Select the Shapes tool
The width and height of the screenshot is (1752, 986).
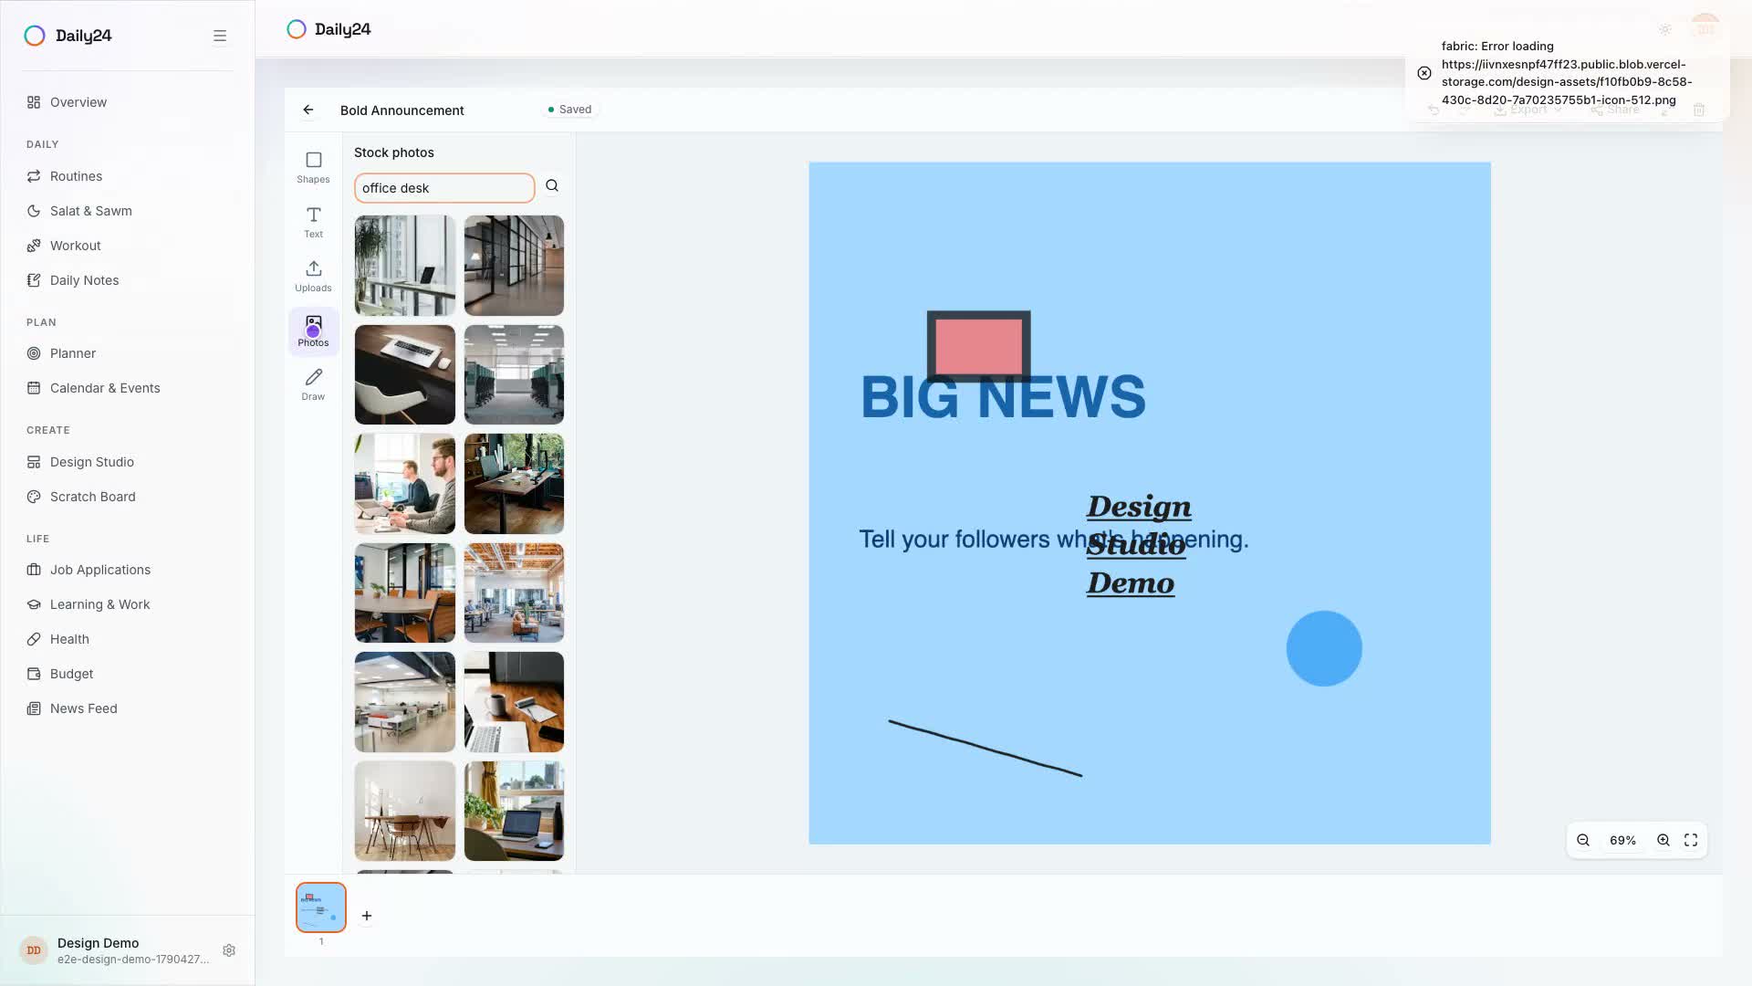(x=313, y=167)
